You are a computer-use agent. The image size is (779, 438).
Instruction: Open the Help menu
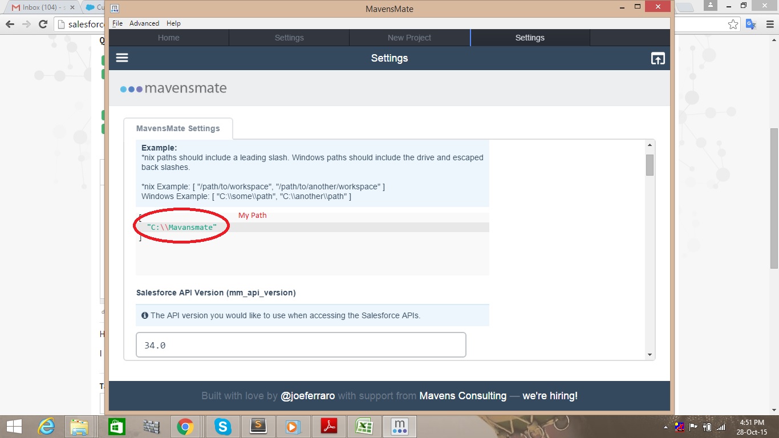(173, 23)
